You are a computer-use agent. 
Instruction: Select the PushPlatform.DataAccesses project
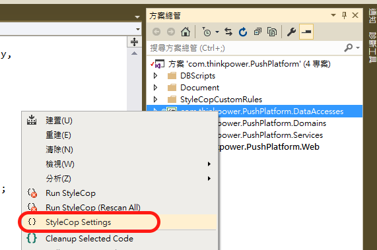pyautogui.click(x=281, y=111)
